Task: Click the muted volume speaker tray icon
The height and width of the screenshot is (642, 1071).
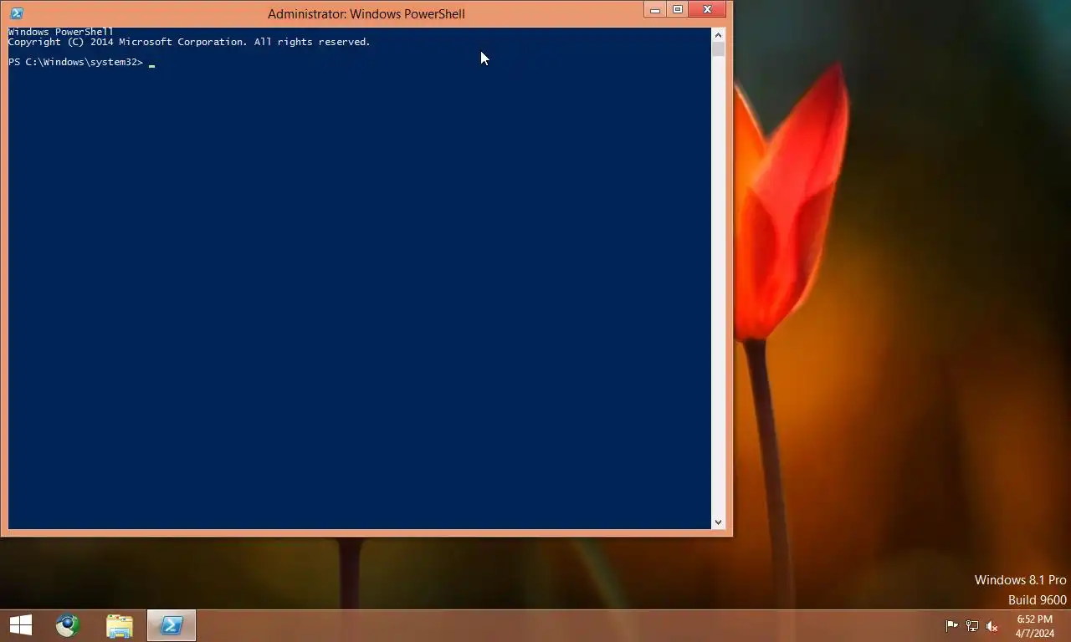Action: 992,626
